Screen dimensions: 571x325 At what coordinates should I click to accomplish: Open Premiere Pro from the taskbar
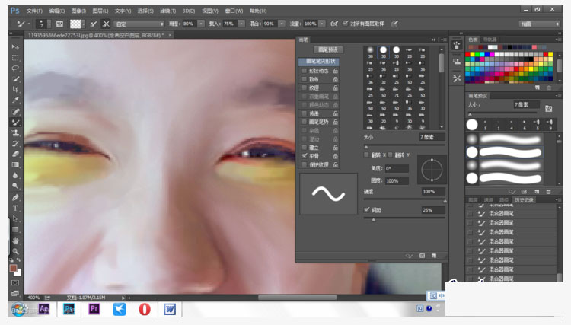tap(94, 309)
